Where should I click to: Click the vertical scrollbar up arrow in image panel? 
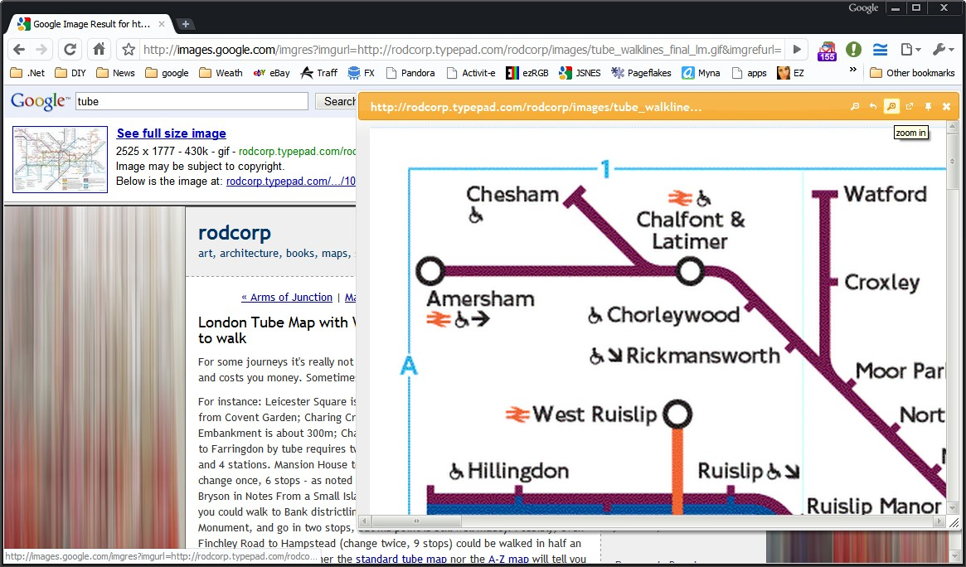point(953,128)
